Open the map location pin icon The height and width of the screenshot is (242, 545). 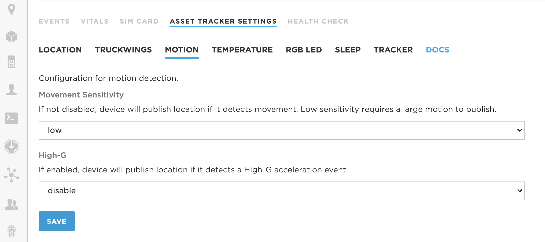12,9
